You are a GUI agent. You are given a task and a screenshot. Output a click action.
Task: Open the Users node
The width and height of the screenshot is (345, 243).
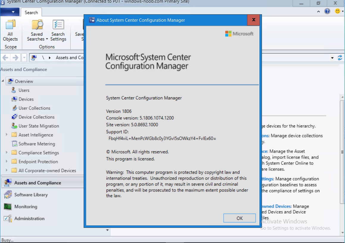click(24, 90)
